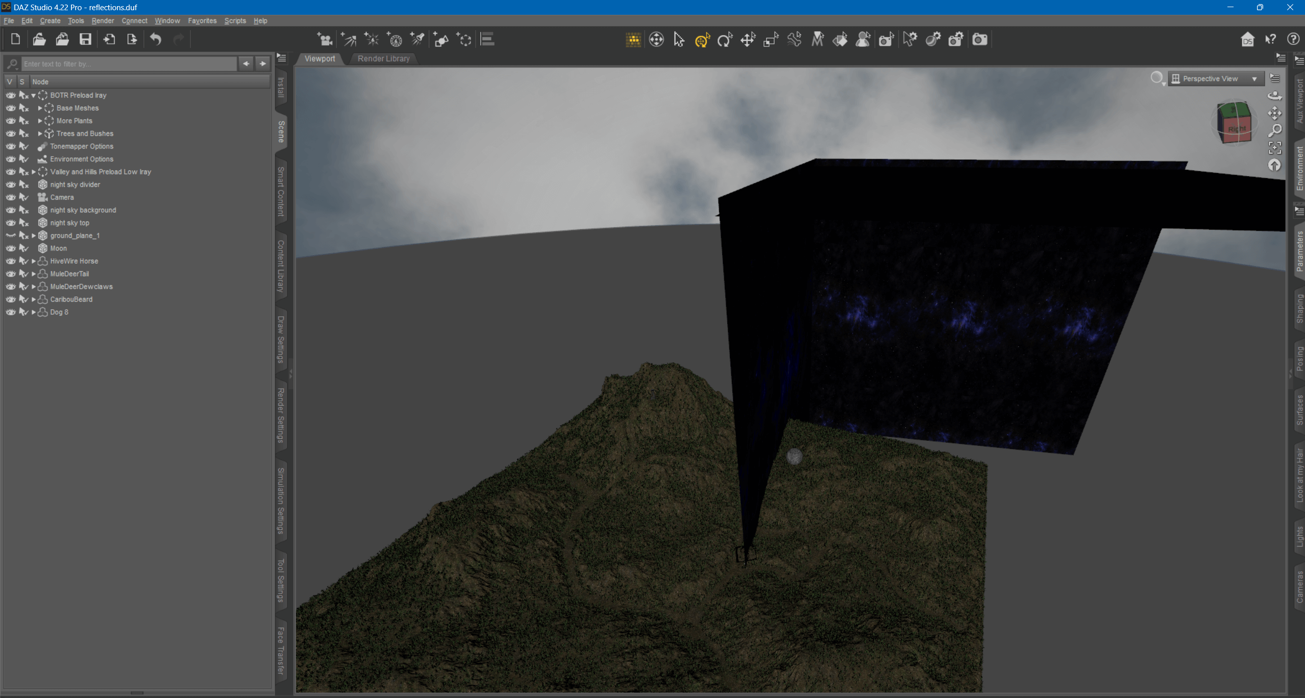
Task: Select the Translate tool with four arrows
Action: [748, 40]
